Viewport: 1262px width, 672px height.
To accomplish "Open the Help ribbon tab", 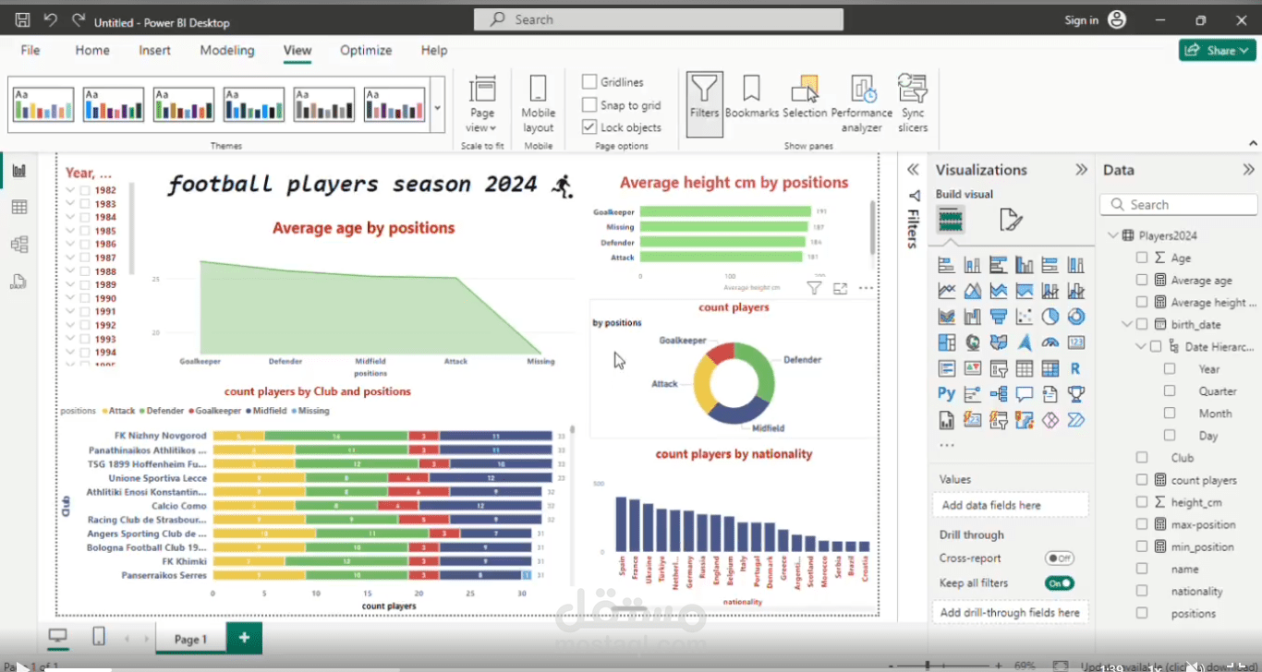I will coord(434,50).
